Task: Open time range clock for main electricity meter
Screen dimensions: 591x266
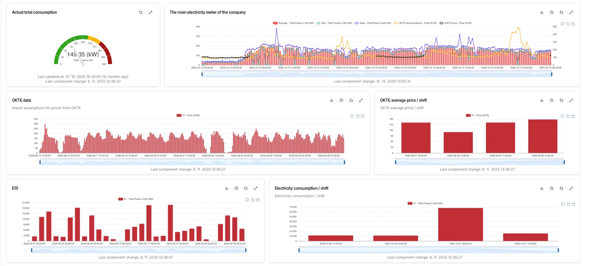Action: point(552,12)
